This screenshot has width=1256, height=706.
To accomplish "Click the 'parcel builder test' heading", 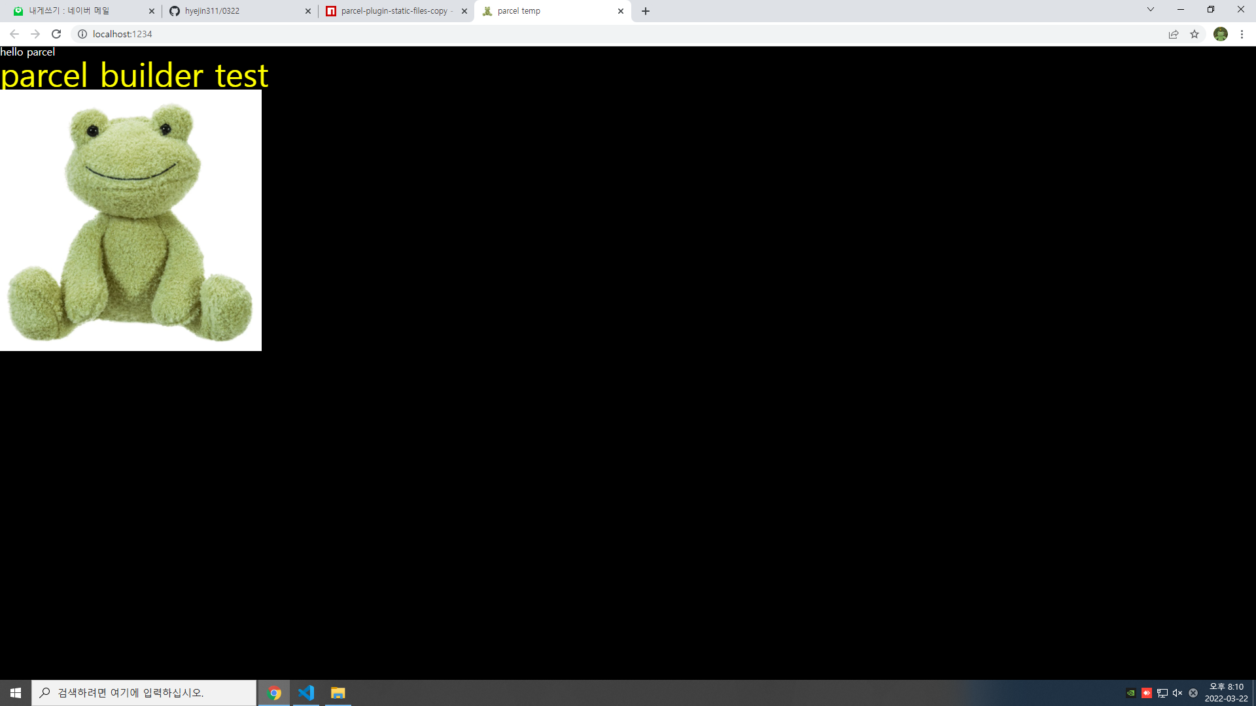I will click(134, 75).
